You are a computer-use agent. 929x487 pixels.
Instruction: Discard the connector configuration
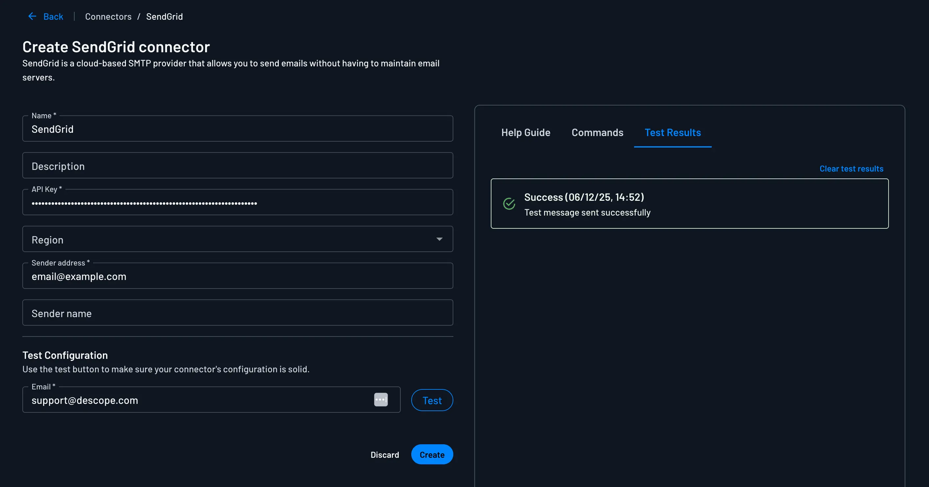coord(385,454)
